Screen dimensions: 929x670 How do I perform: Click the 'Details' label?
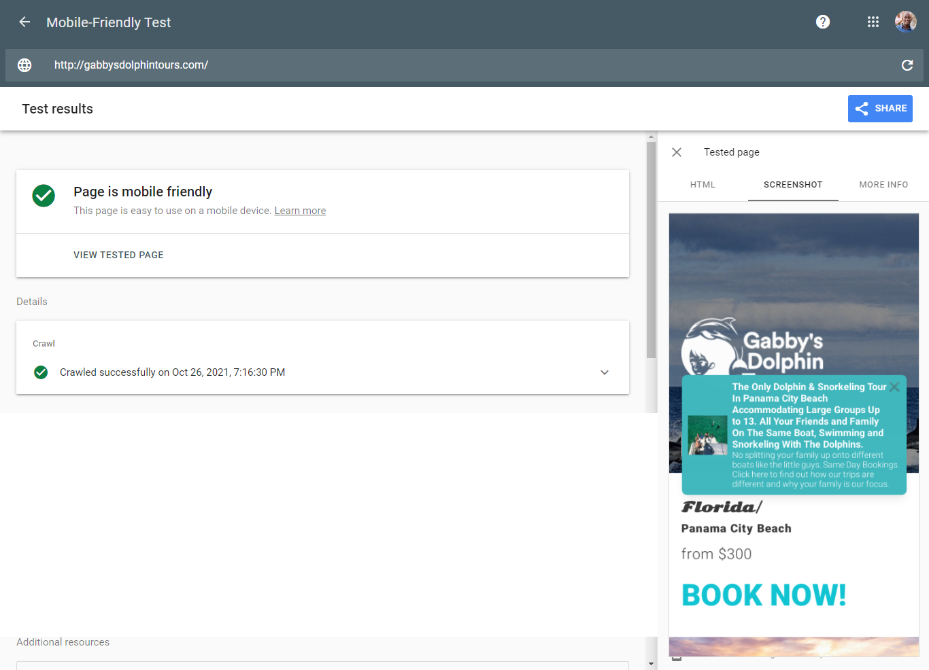click(32, 302)
